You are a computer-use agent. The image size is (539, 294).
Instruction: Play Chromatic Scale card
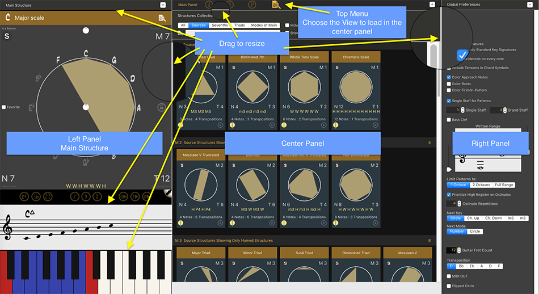[376, 125]
